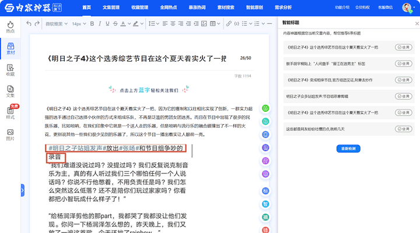Apply the font color
The height and width of the screenshot is (233, 420).
pyautogui.click(x=123, y=23)
